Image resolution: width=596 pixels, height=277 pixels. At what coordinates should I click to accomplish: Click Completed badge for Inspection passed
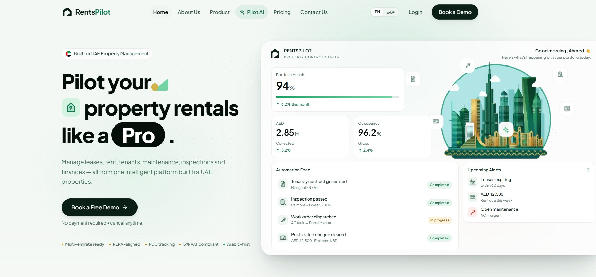pos(439,203)
